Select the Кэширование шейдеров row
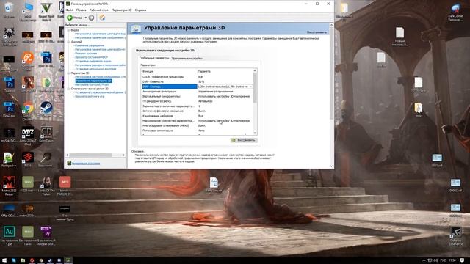Screen dimensions: 470x264 (198, 116)
